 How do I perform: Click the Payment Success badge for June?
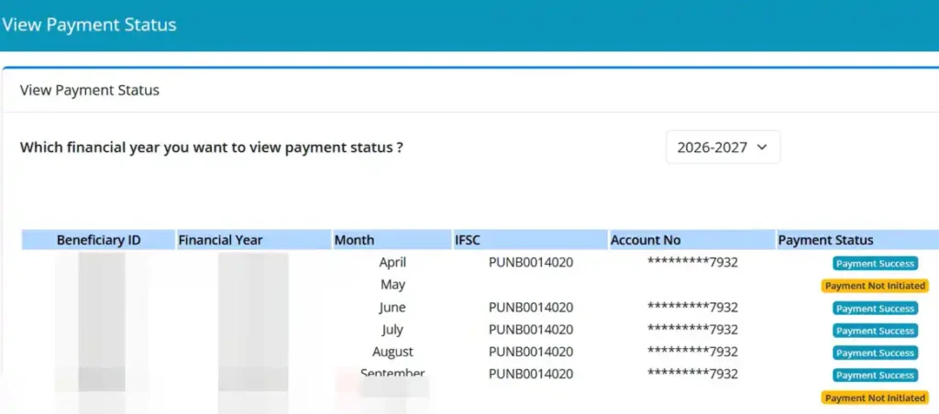pos(875,309)
